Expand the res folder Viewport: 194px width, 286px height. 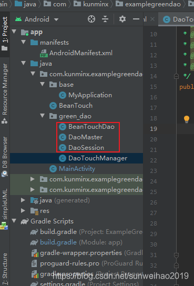(x=23, y=211)
